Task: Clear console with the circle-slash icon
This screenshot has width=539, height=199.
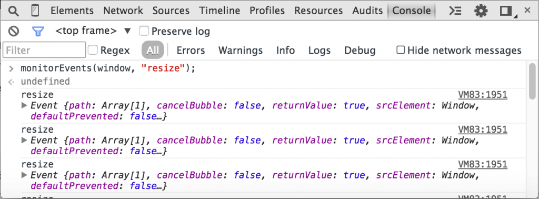Action: [x=14, y=32]
